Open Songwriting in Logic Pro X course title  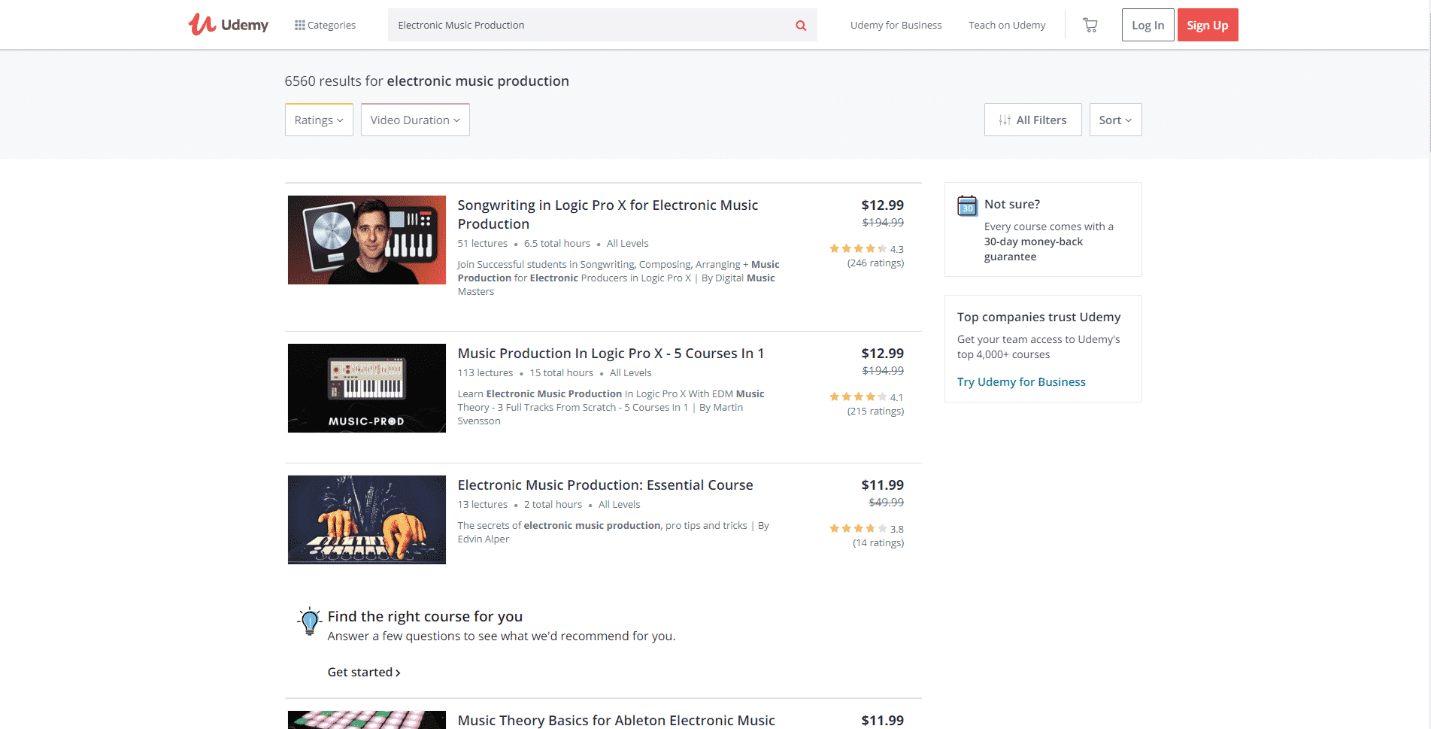(x=608, y=214)
